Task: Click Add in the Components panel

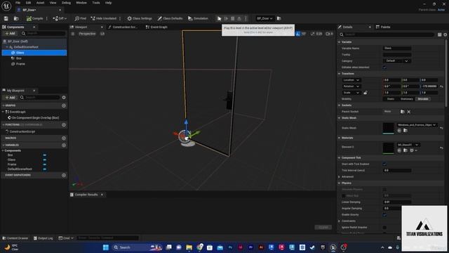Action: point(10,34)
